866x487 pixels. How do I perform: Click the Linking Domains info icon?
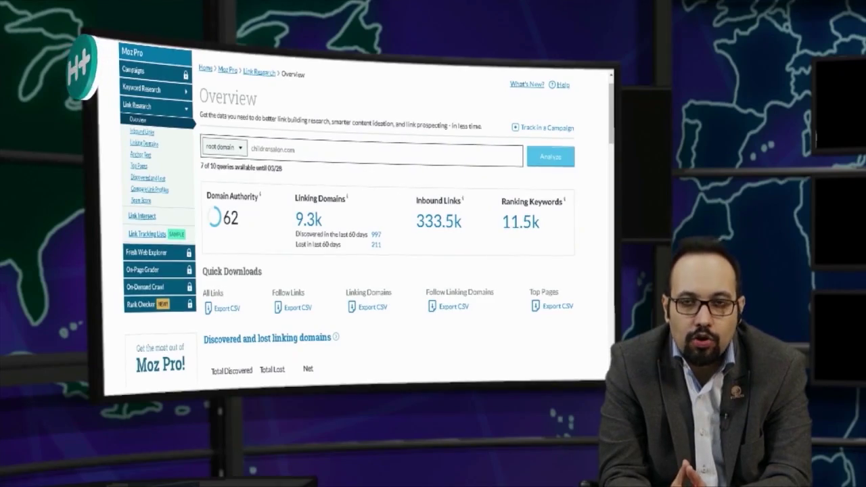(x=348, y=197)
